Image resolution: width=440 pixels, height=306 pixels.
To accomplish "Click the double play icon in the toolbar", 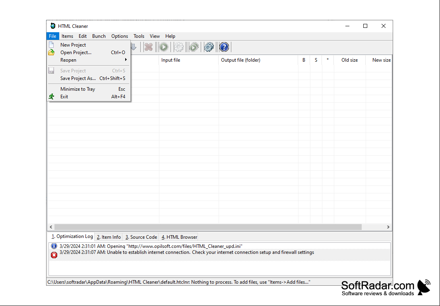I will [x=194, y=47].
